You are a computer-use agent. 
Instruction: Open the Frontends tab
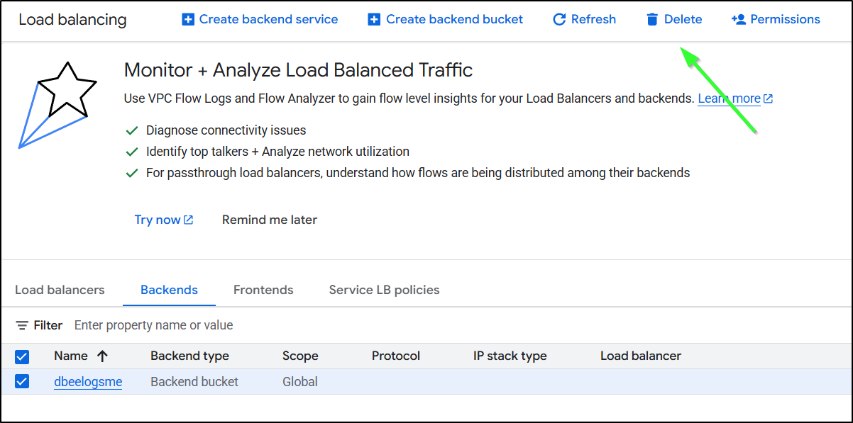pos(263,290)
